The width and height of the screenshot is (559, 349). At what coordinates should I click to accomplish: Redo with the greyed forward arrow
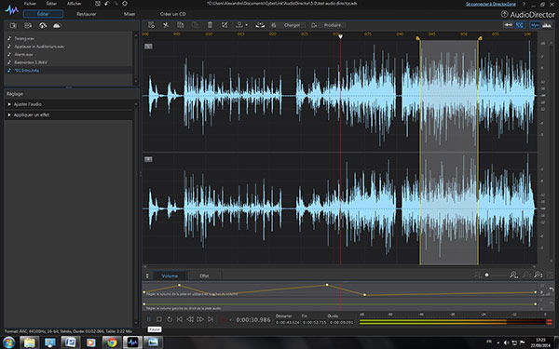[x=116, y=4]
